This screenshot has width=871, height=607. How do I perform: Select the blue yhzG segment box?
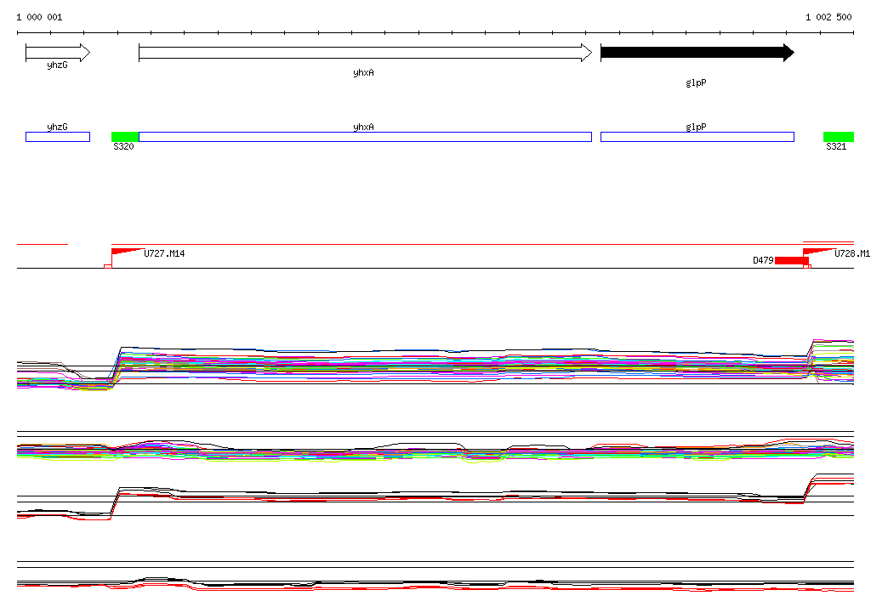coord(58,137)
